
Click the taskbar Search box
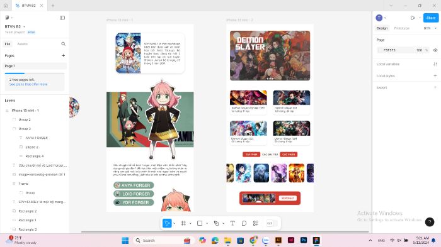pos(164,240)
